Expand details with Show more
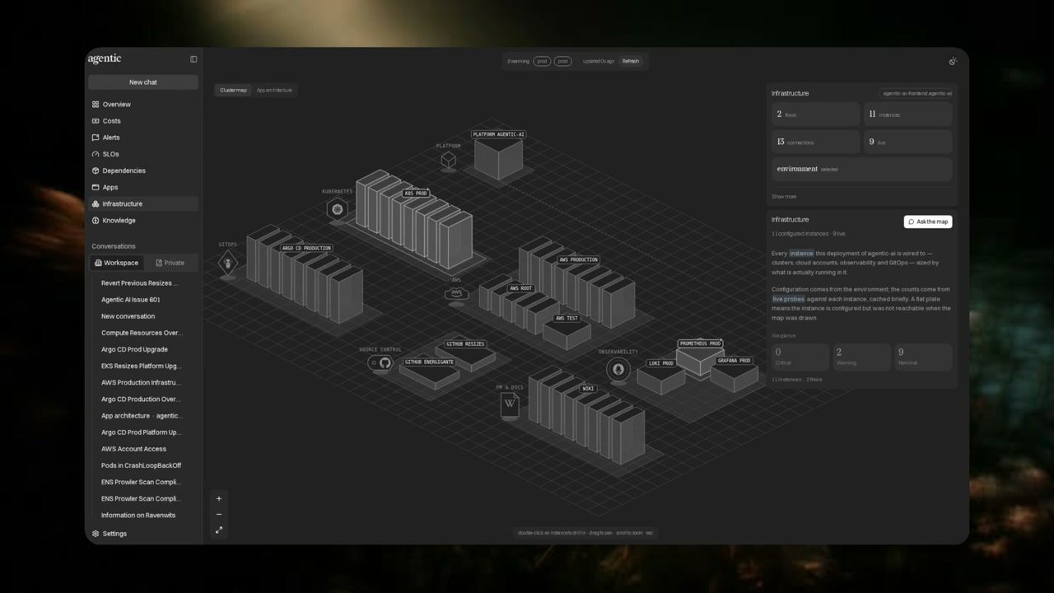 [x=784, y=197]
